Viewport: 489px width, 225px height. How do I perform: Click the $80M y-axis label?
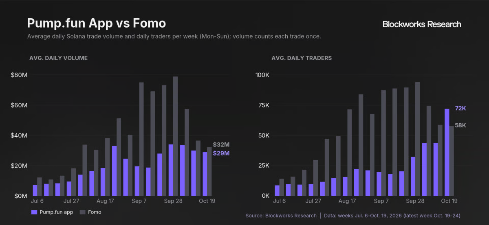(x=19, y=75)
